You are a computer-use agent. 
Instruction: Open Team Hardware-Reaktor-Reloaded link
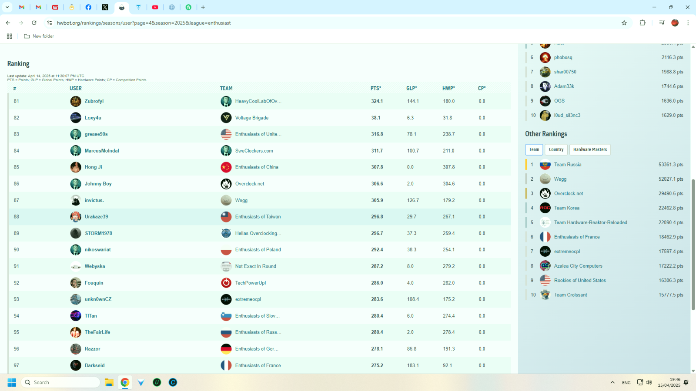[590, 222]
